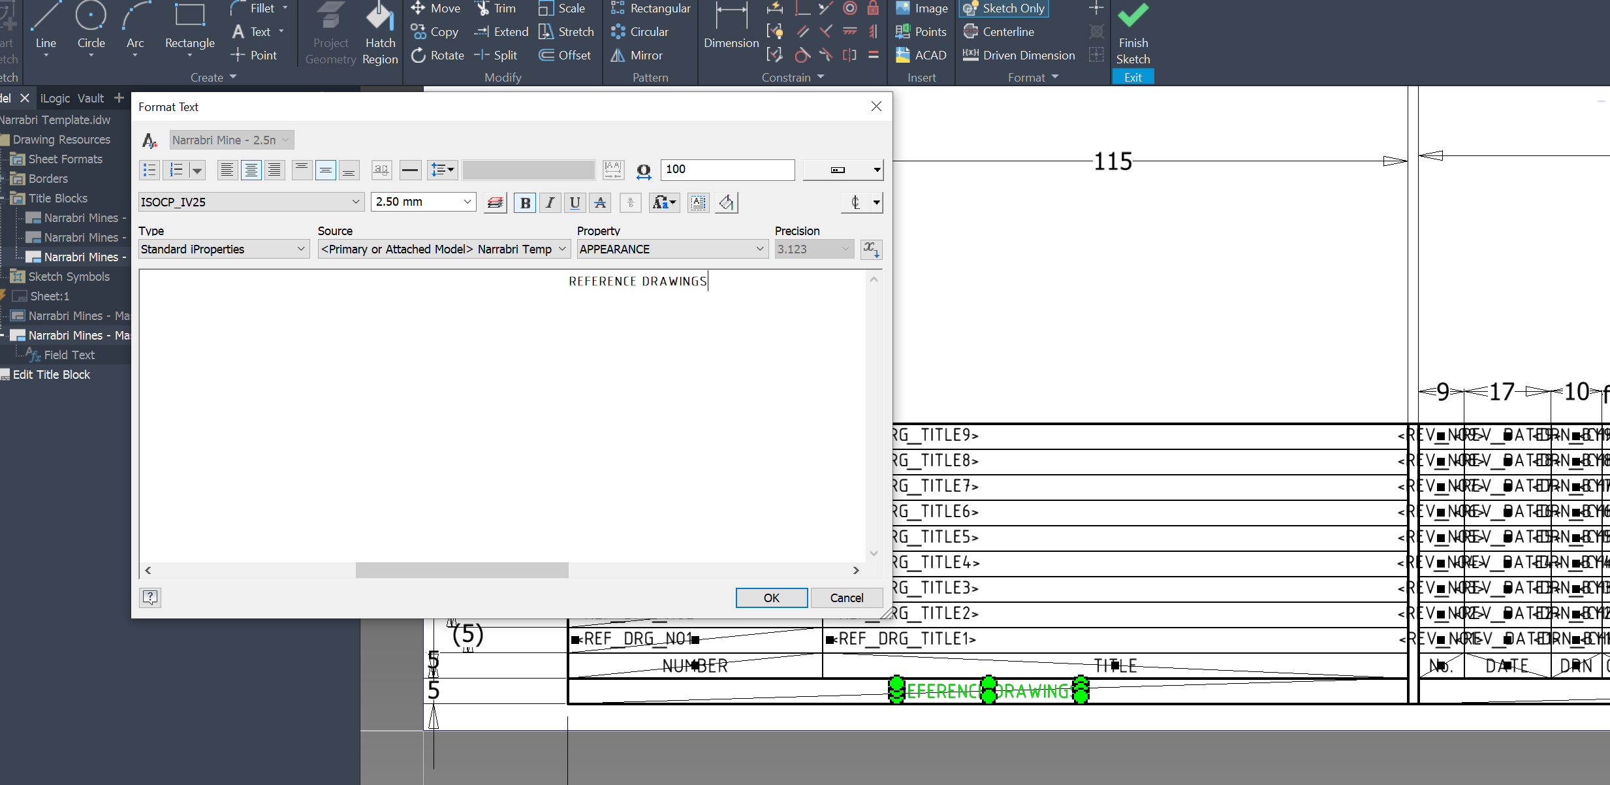This screenshot has width=1610, height=785.
Task: Toggle underline formatting
Action: 574,202
